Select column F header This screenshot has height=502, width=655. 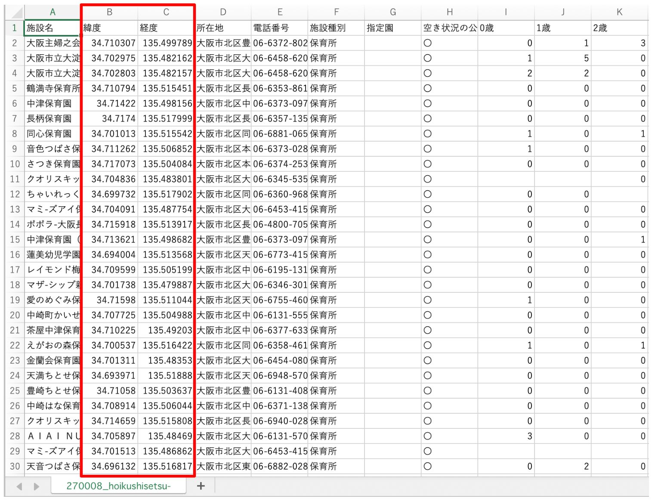(x=336, y=12)
